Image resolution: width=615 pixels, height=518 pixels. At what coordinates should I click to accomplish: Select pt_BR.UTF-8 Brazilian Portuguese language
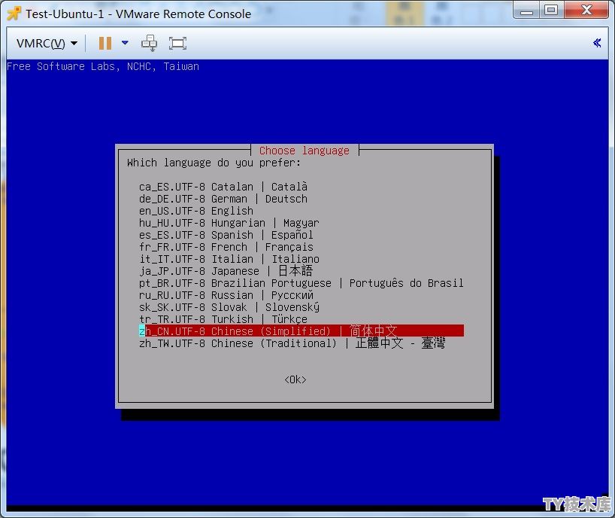pyautogui.click(x=301, y=283)
